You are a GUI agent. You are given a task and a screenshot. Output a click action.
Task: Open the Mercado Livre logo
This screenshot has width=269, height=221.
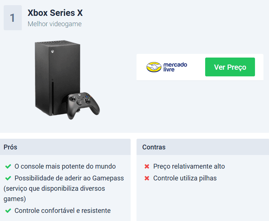pyautogui.click(x=166, y=67)
